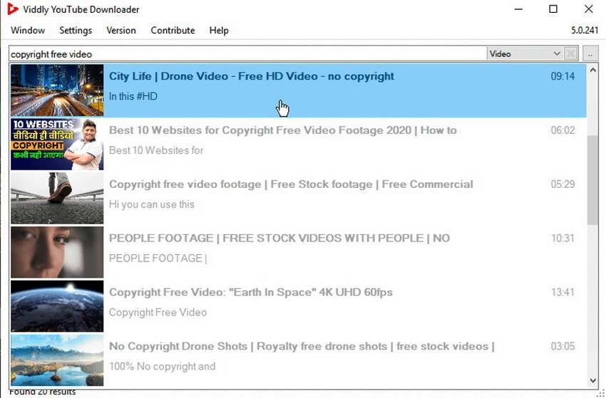
Task: Open the Window menu
Action: tap(28, 31)
